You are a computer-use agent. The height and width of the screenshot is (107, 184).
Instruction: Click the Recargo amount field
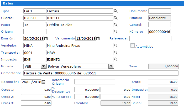[116, 97]
